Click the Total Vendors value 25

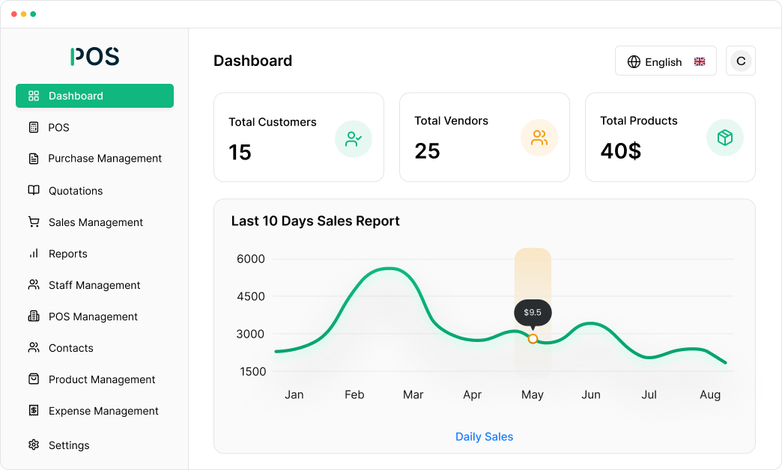click(428, 151)
